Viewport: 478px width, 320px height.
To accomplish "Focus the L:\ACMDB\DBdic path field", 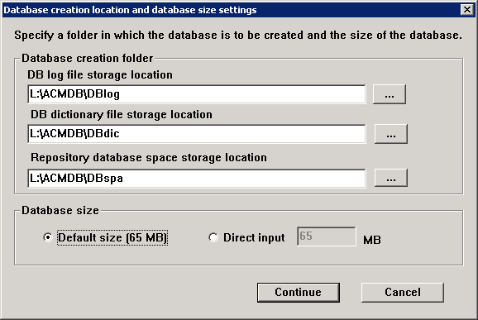I will (197, 134).
